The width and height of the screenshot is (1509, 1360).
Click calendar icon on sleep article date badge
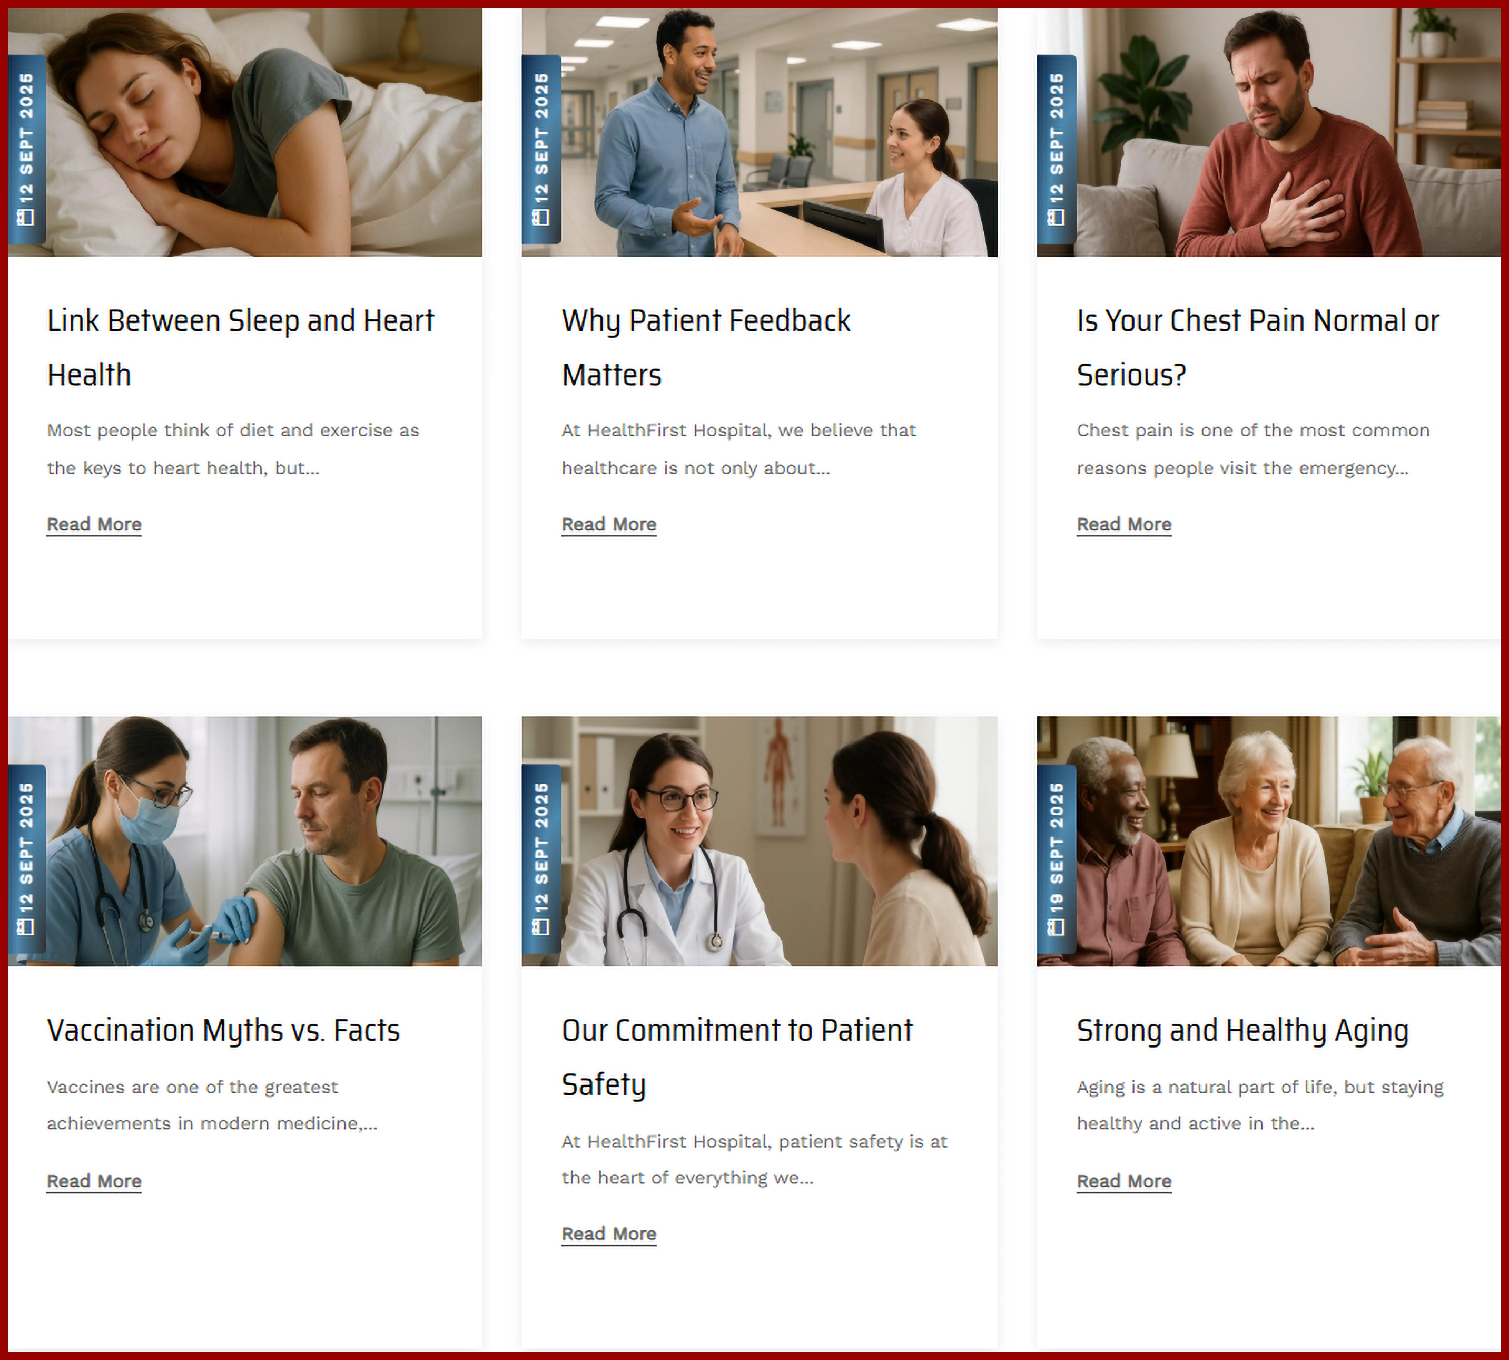click(26, 217)
